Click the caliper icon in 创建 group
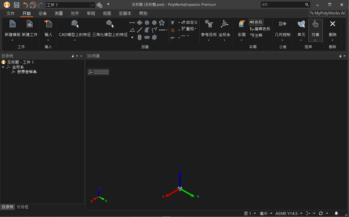This screenshot has height=217, width=349. tap(173, 38)
